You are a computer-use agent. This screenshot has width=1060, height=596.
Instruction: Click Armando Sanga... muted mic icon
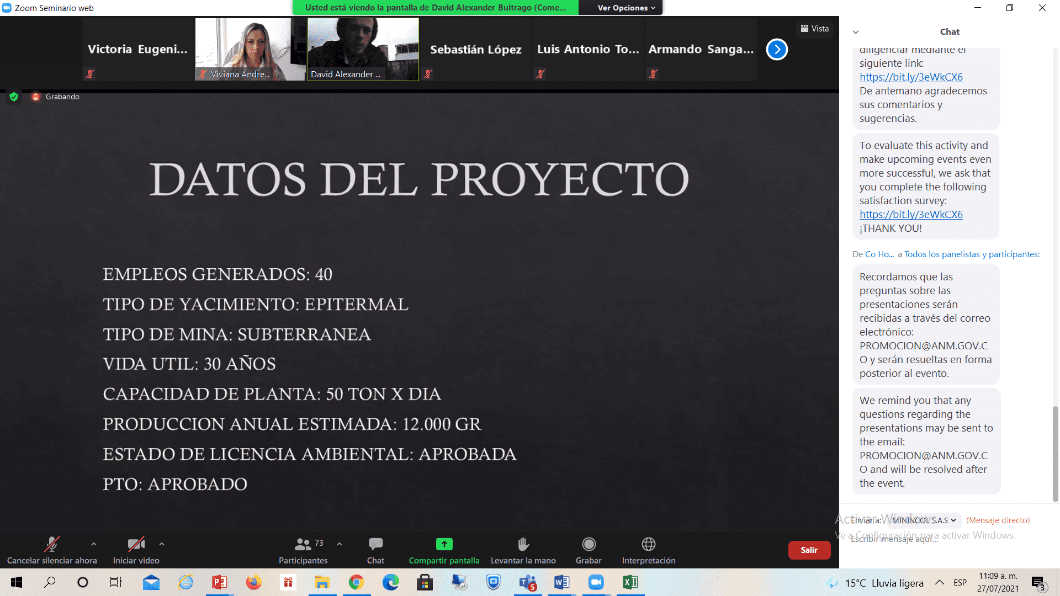click(x=654, y=73)
